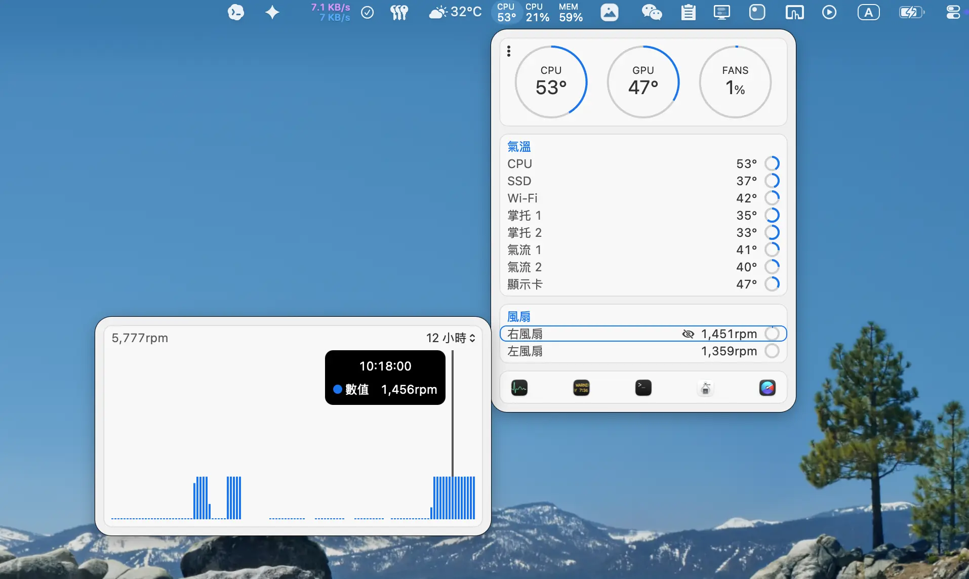969x579 pixels.
Task: Click the terminal-bubble menu bar icon
Action: 235,12
